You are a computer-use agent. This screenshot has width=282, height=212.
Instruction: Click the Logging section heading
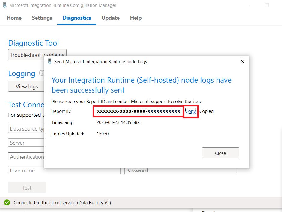click(22, 74)
